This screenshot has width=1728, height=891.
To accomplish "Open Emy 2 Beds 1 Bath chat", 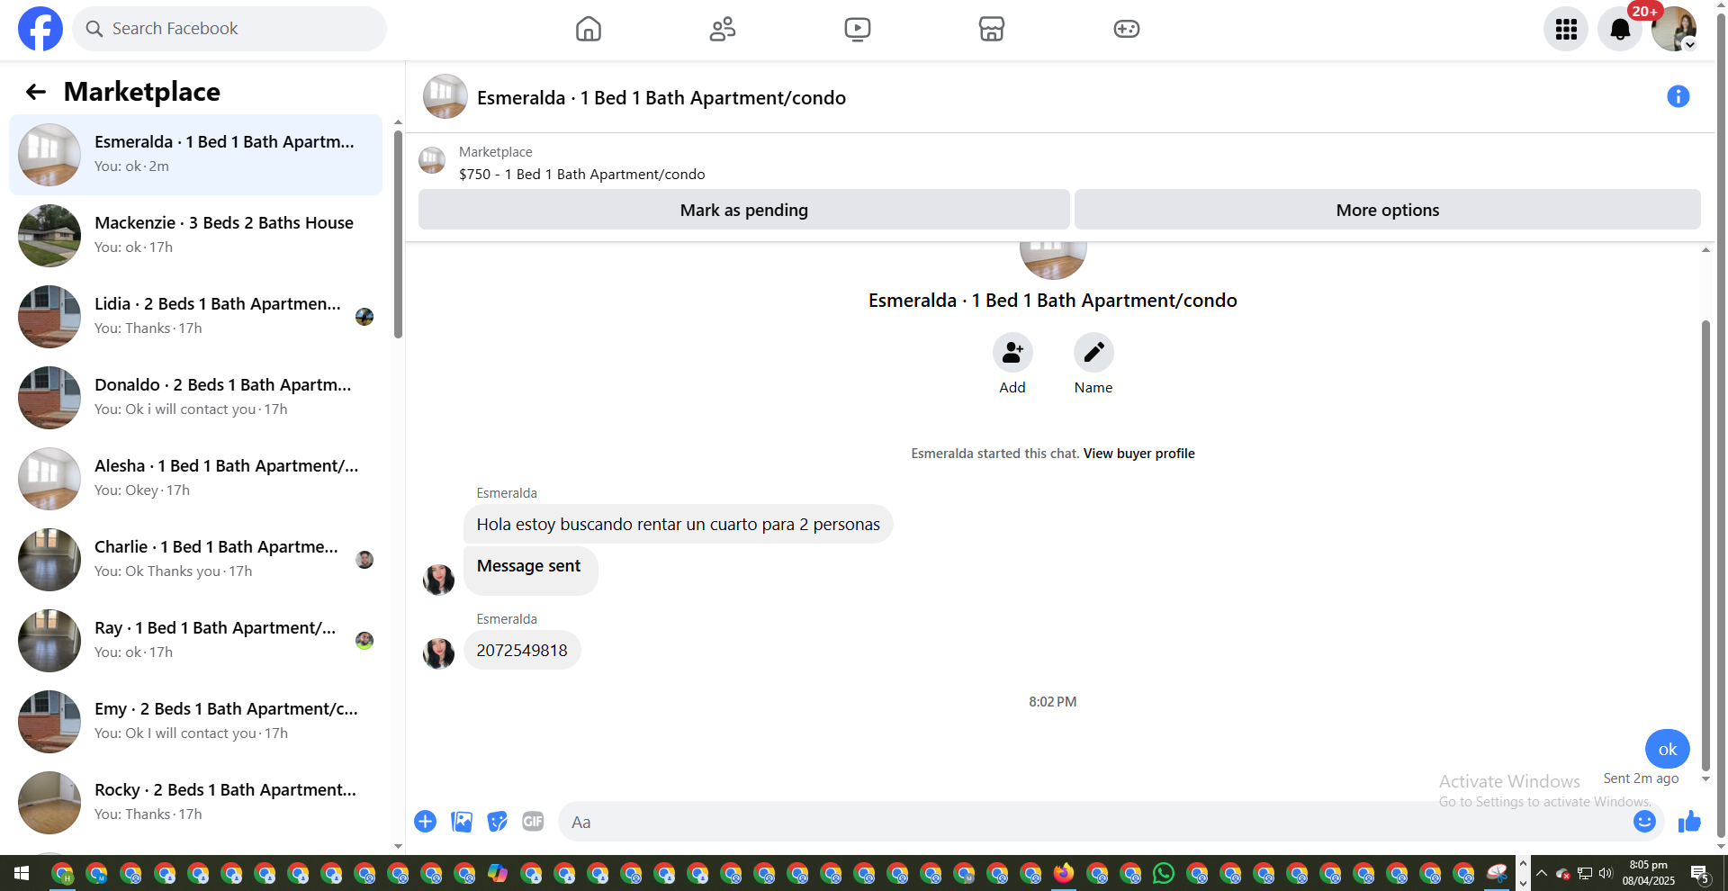I will point(195,722).
